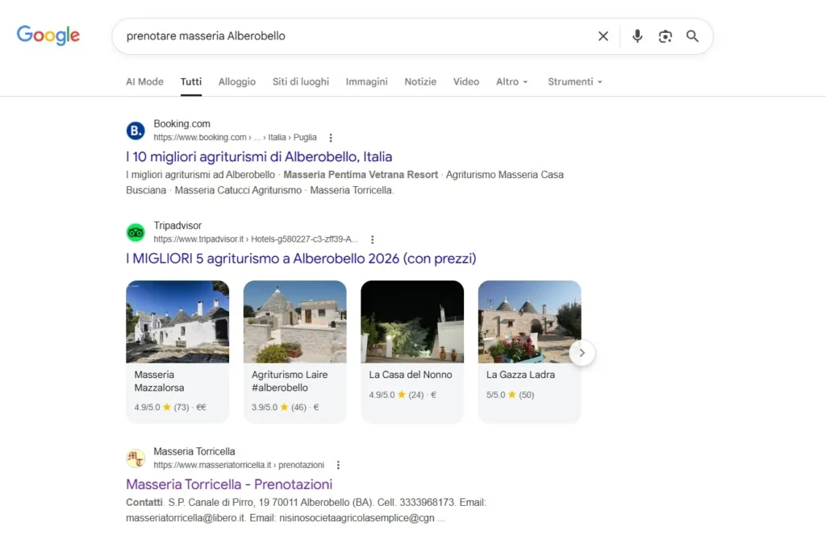Click the masseriatorricella.it prenotazioni URL
Screen dimensions: 826x535
(x=239, y=465)
